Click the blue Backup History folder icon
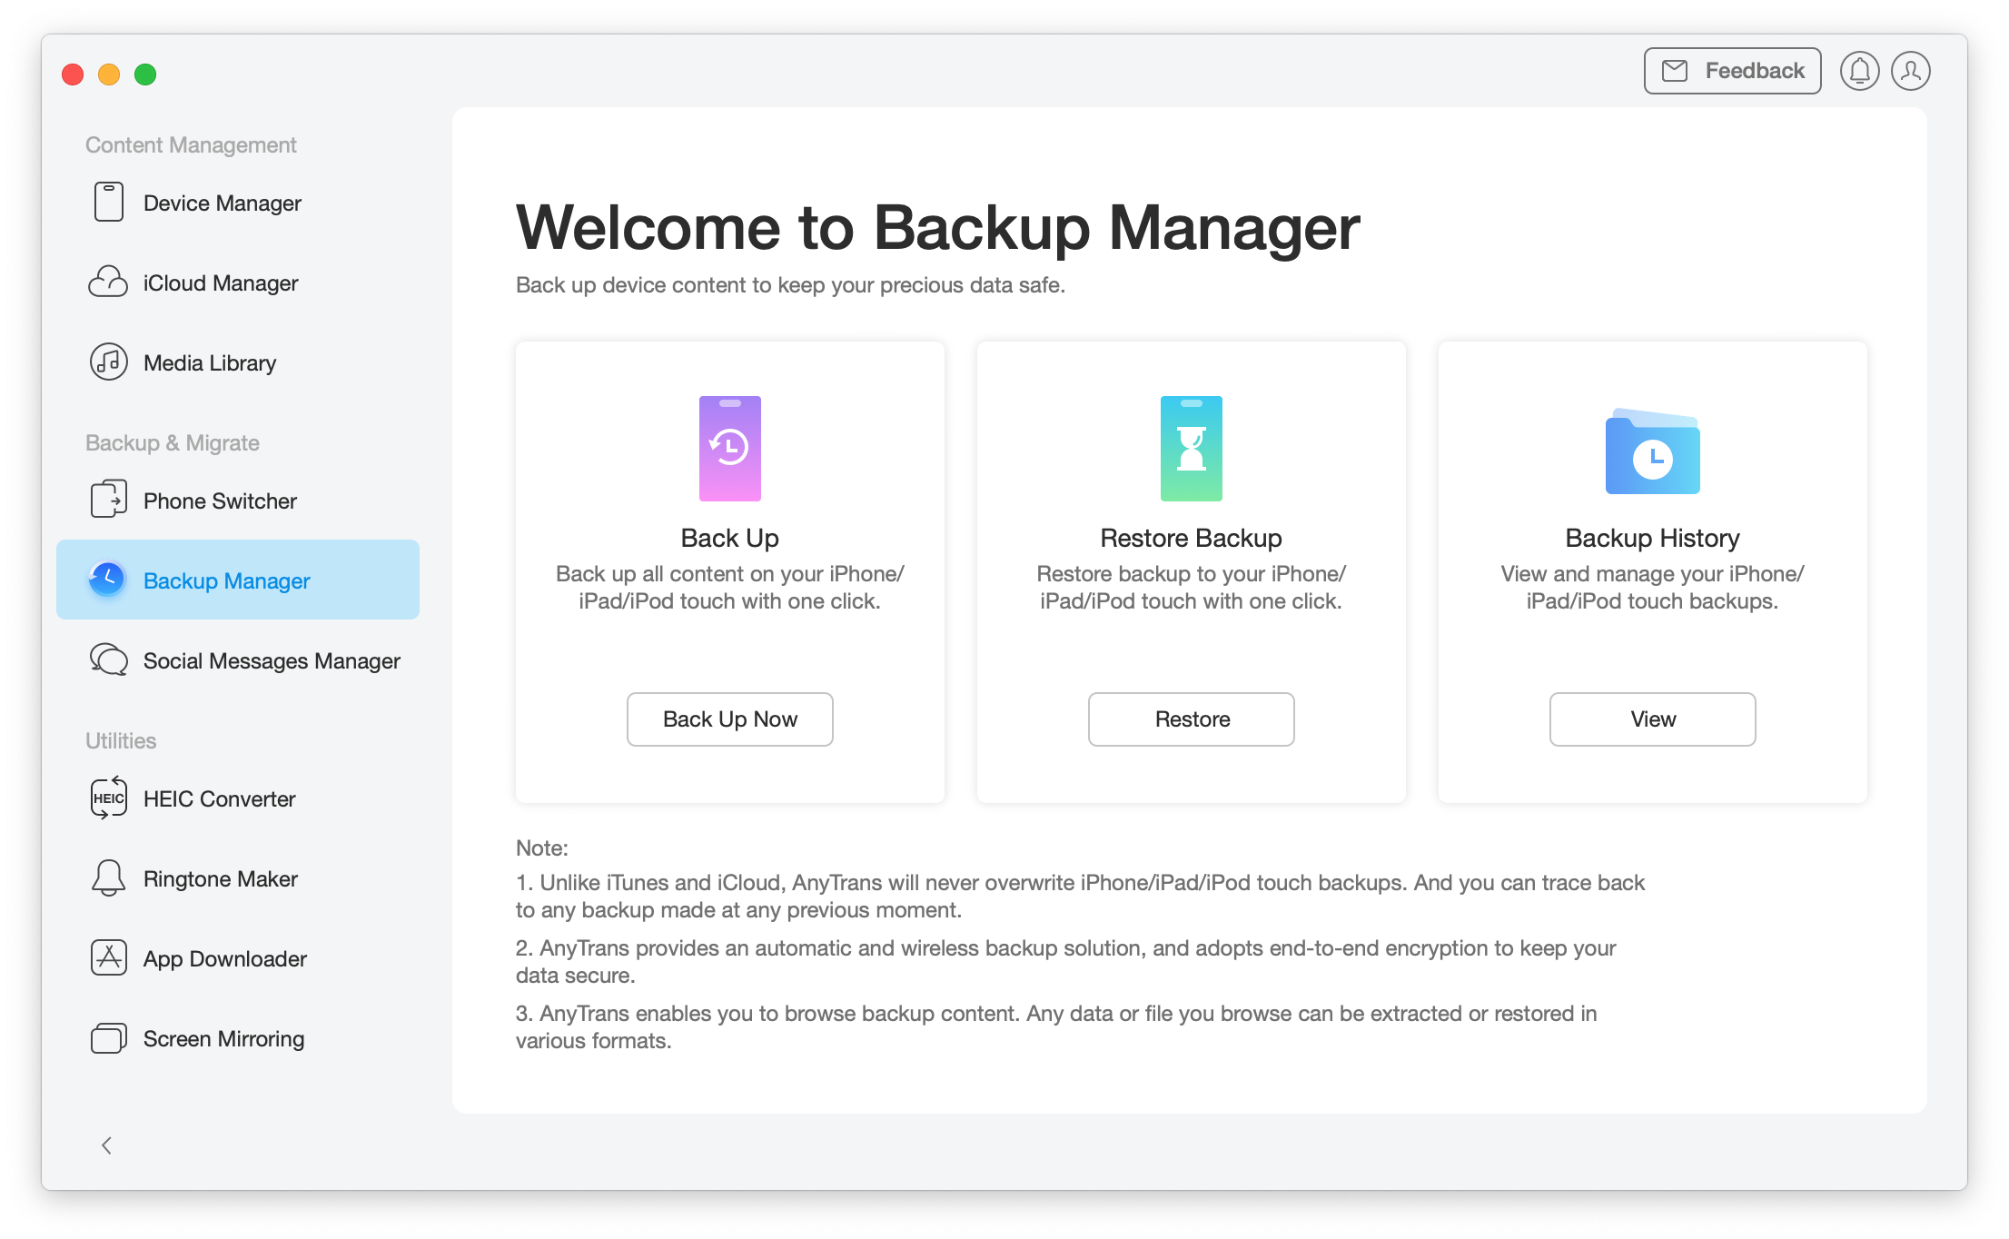The height and width of the screenshot is (1239, 2009). pos(1653,451)
